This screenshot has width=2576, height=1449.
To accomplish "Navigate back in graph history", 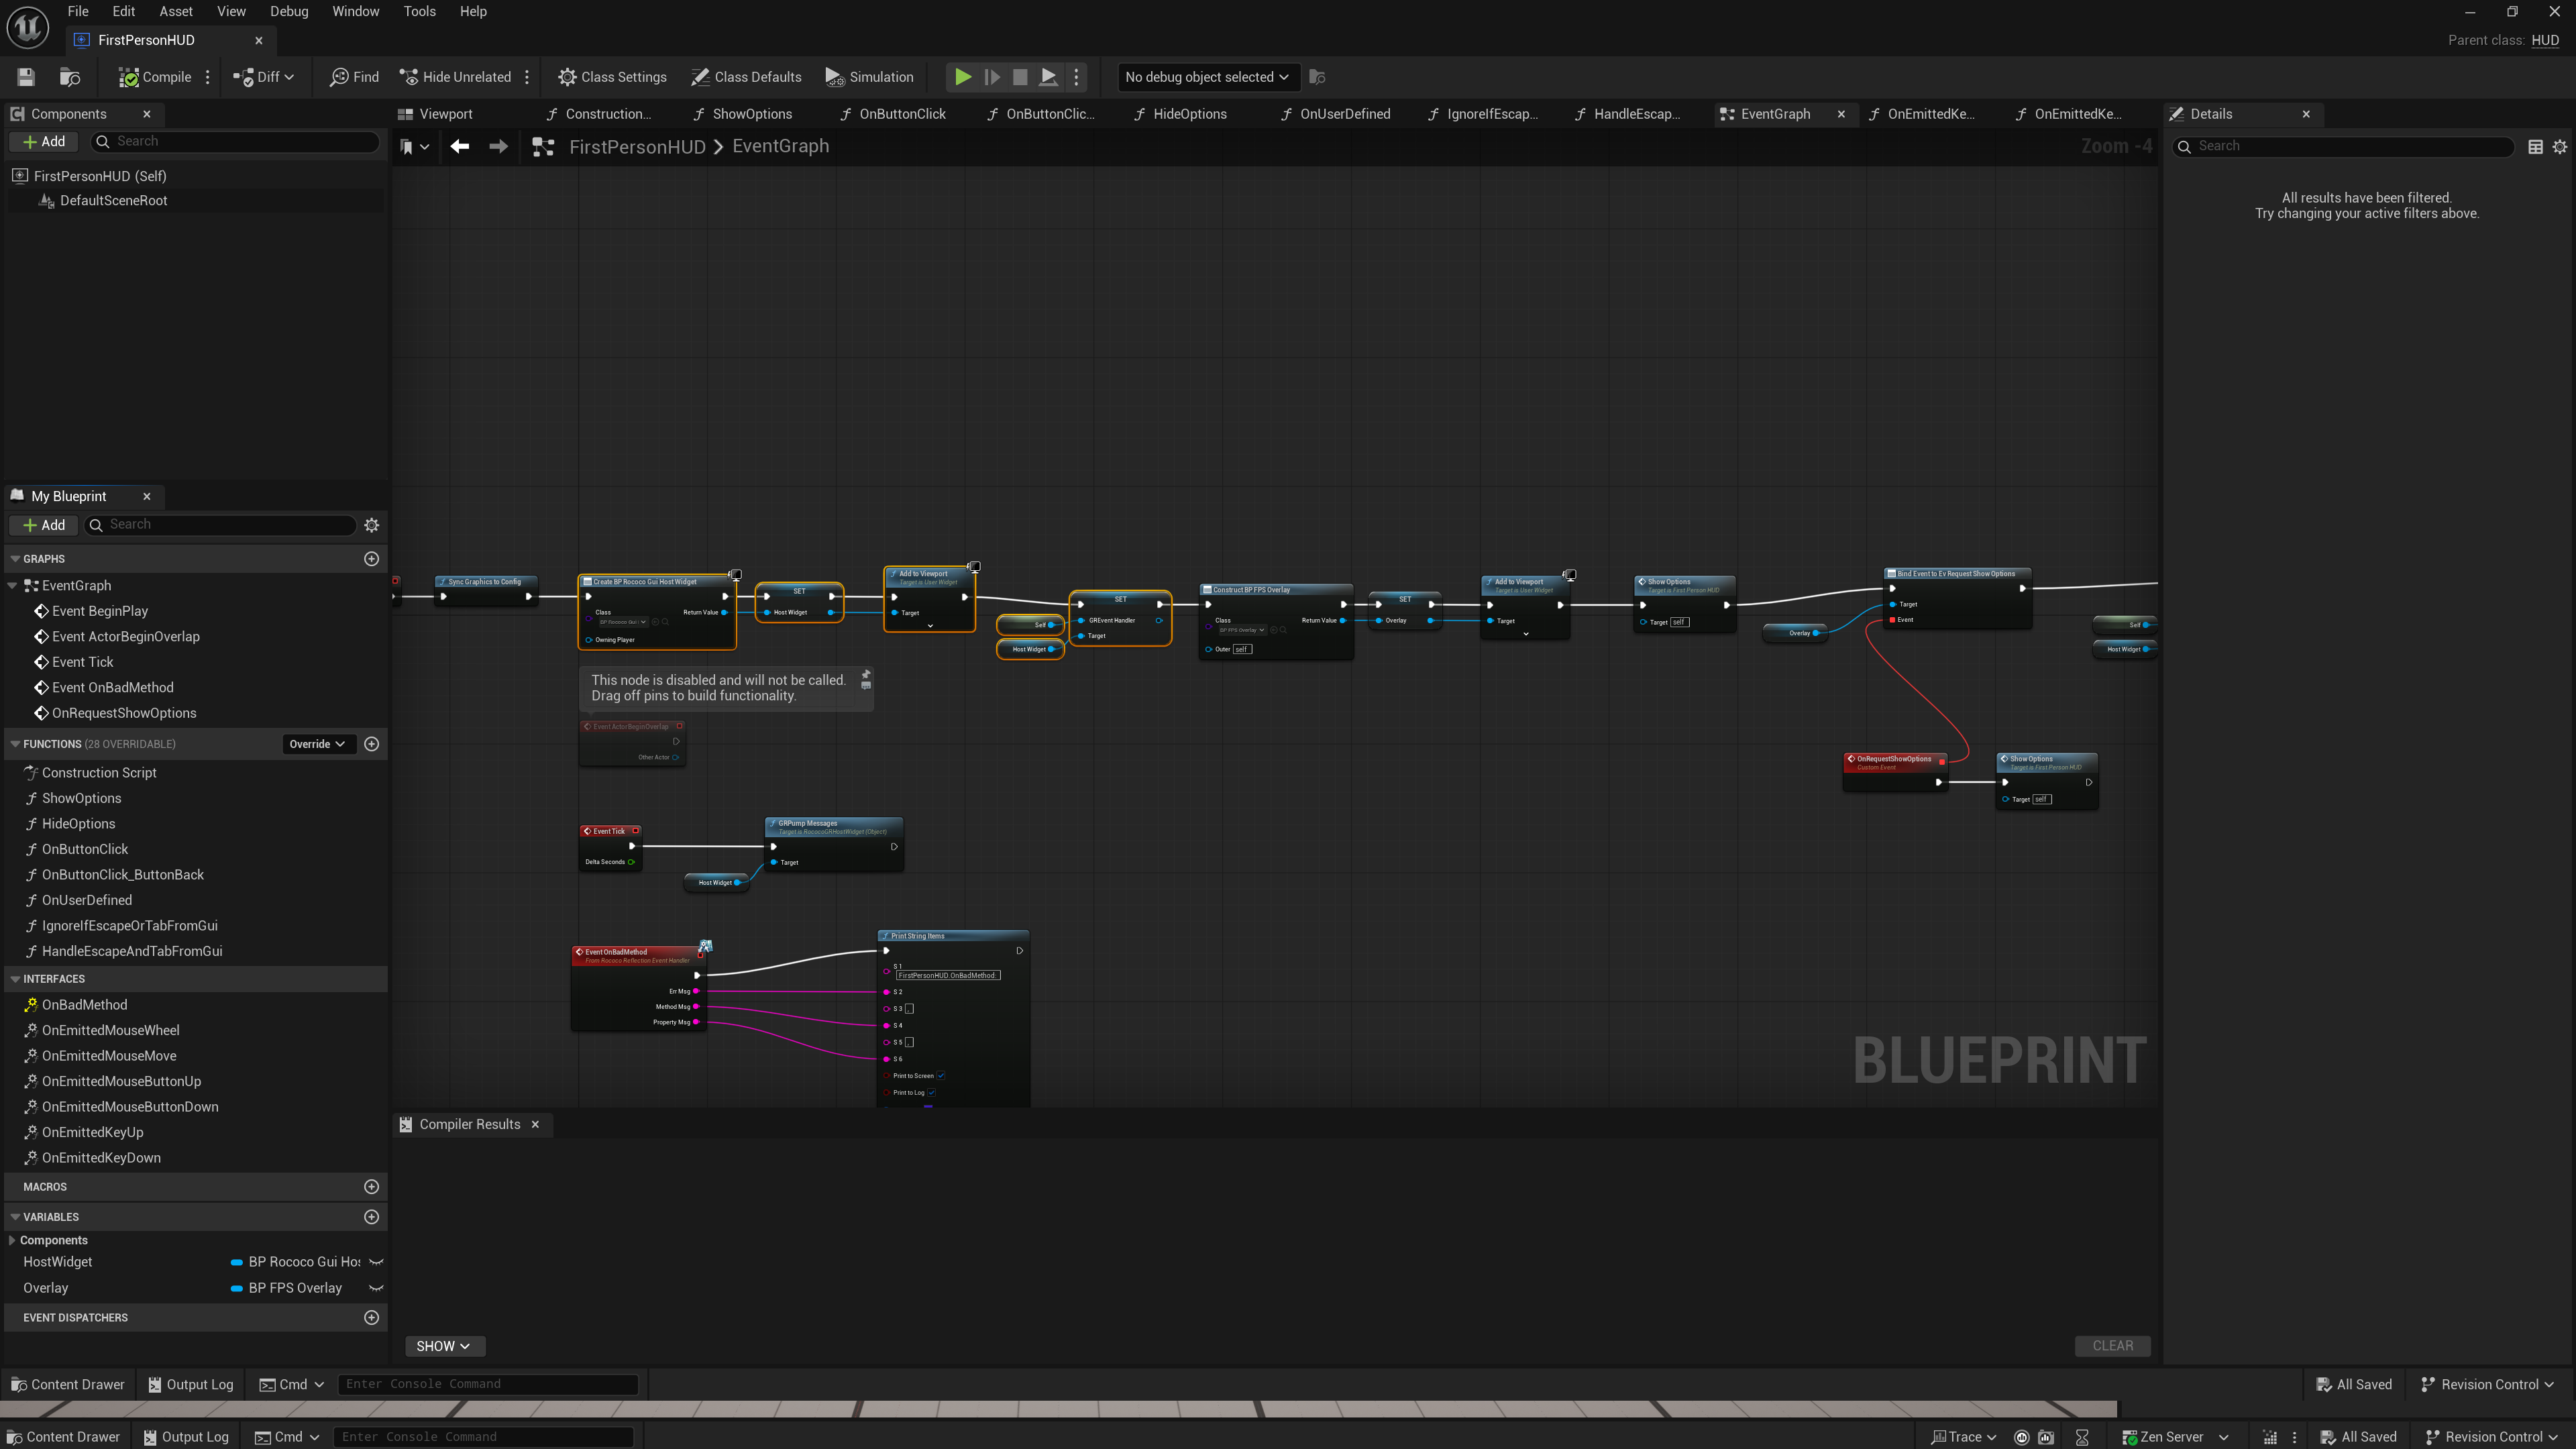I will [460, 147].
